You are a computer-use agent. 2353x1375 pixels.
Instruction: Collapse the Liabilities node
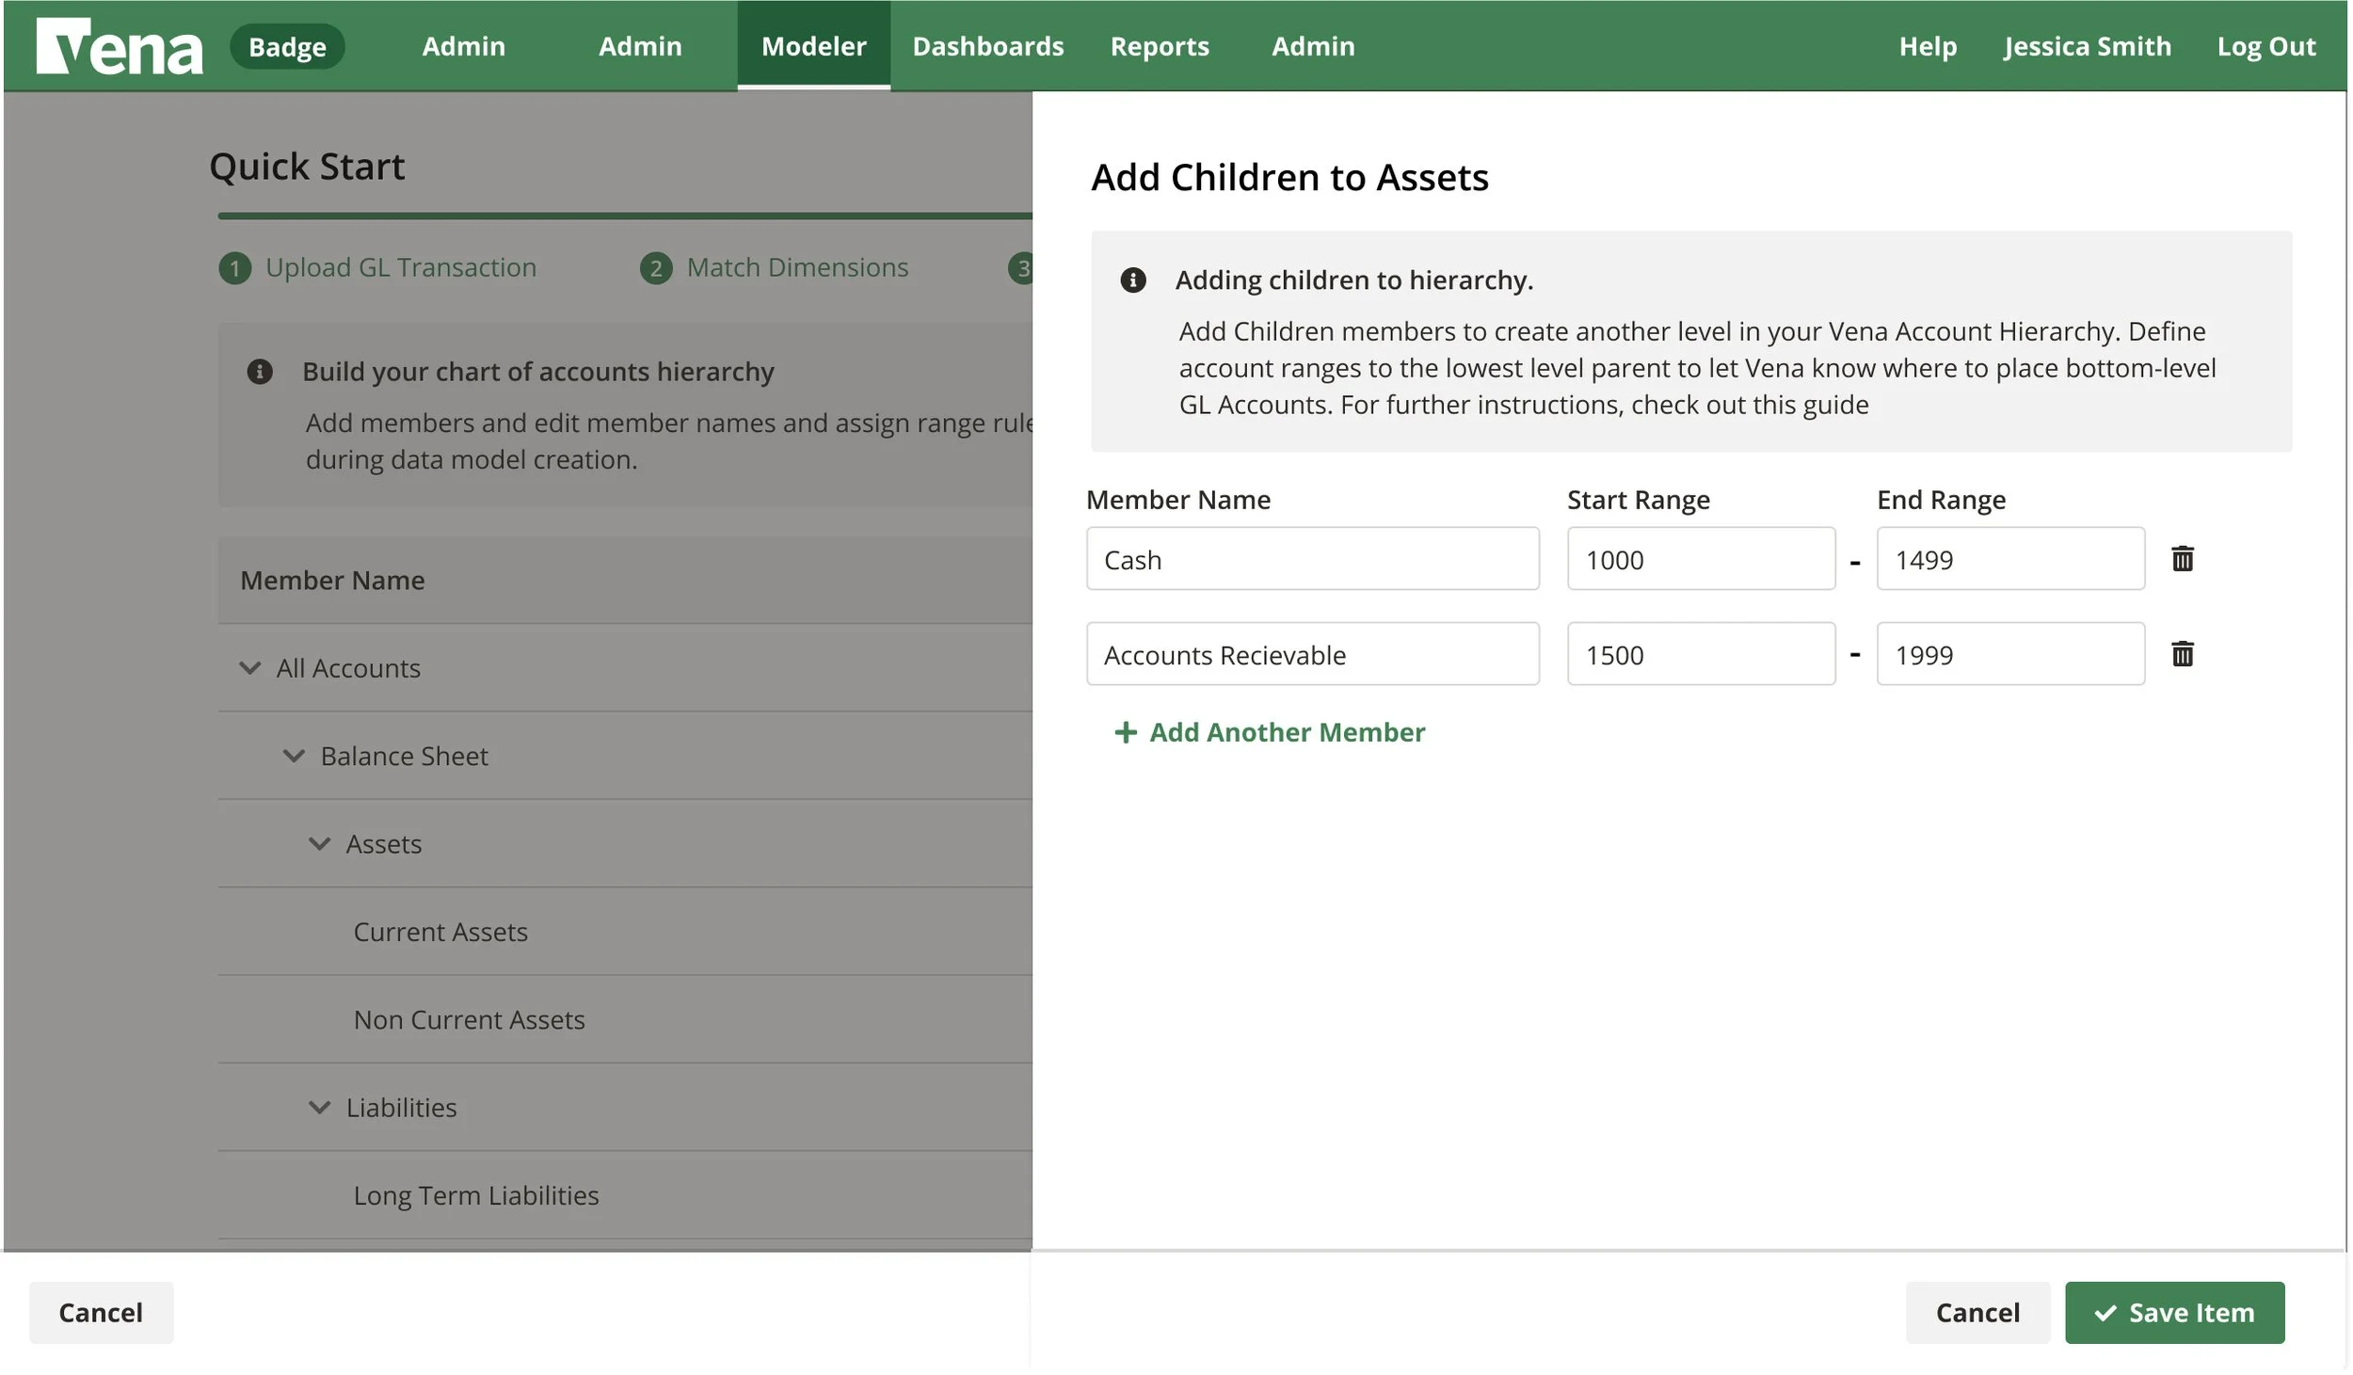(x=318, y=1107)
